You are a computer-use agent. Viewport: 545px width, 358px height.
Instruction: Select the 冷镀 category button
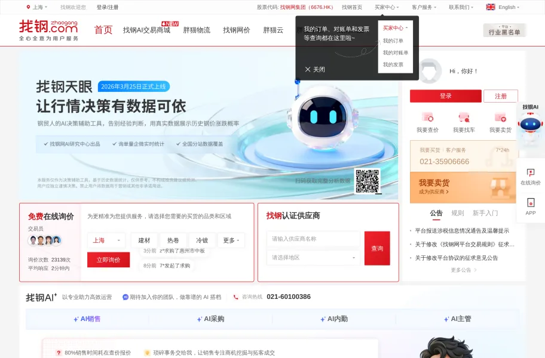[202, 240]
